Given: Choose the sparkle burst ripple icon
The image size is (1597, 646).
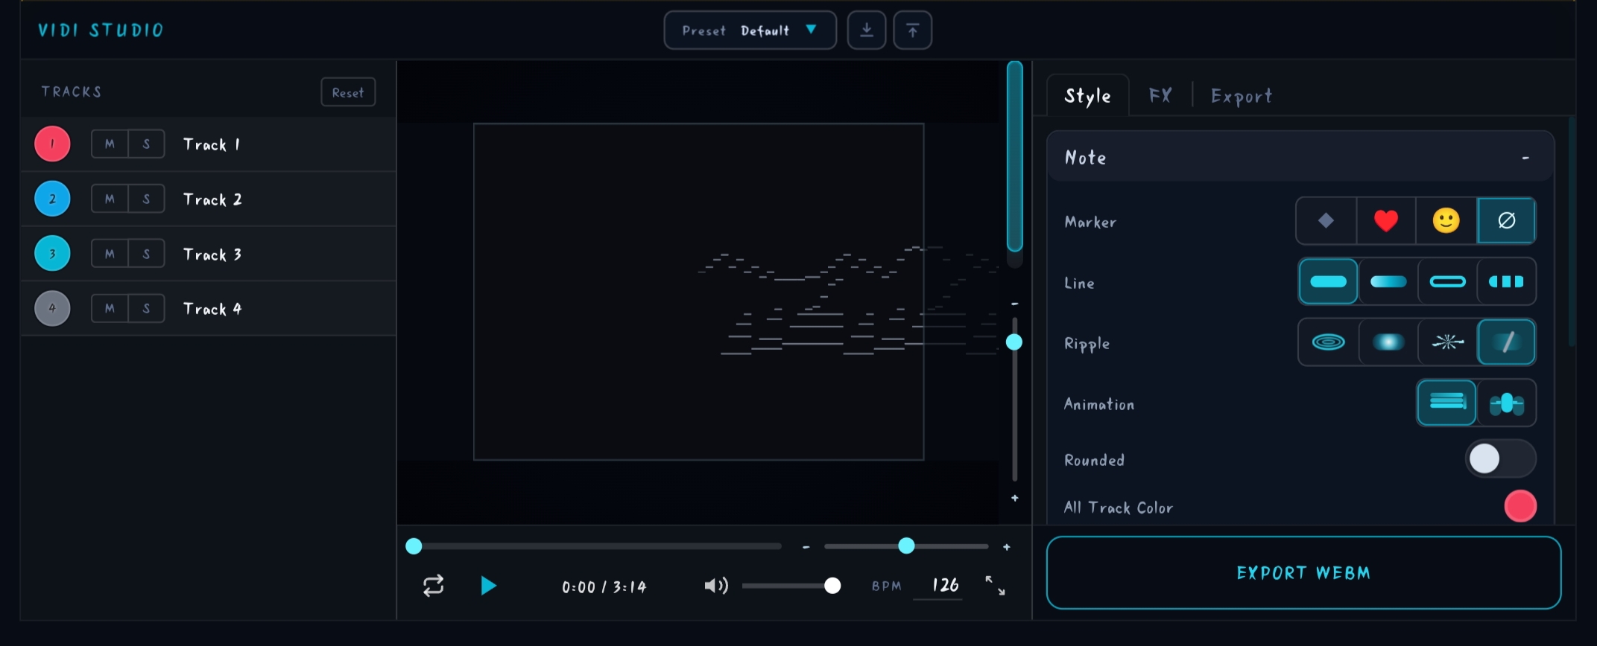Looking at the screenshot, I should (x=1447, y=342).
